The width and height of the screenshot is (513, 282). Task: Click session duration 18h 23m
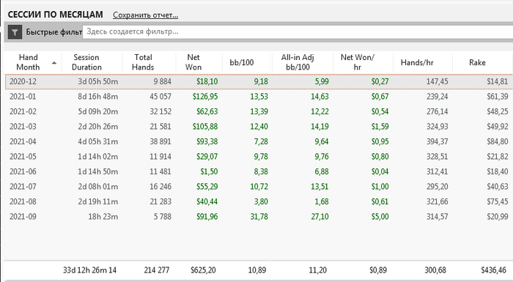tap(103, 217)
